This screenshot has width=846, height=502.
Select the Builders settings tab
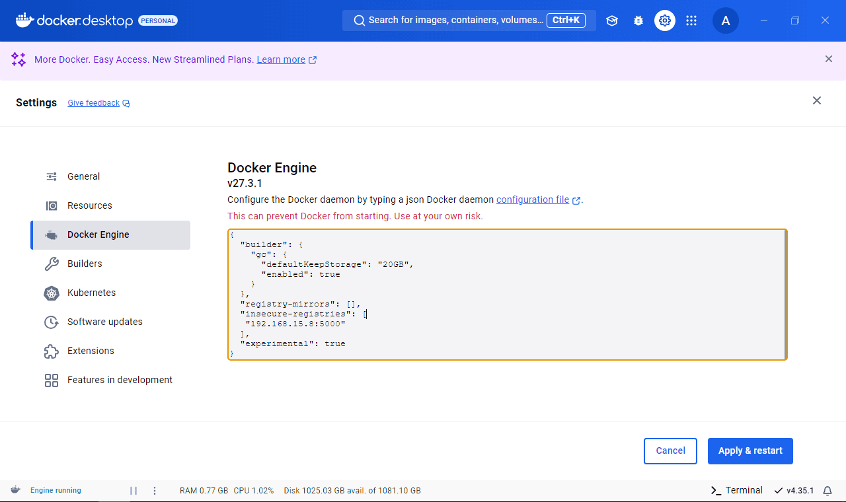[110, 264]
